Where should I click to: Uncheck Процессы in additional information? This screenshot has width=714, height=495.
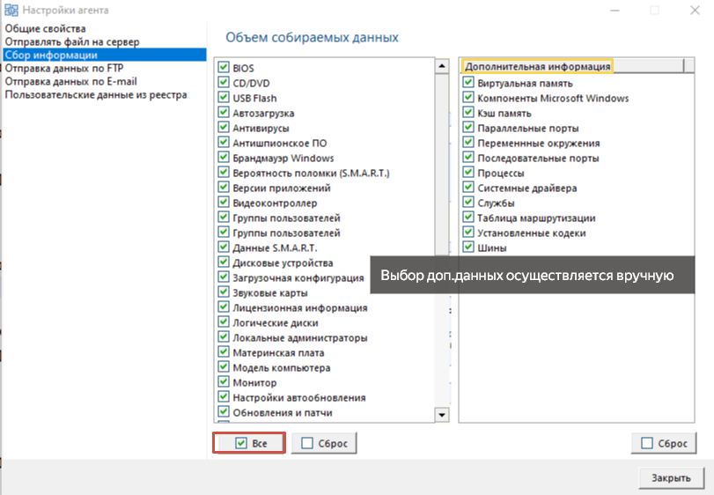tap(468, 173)
